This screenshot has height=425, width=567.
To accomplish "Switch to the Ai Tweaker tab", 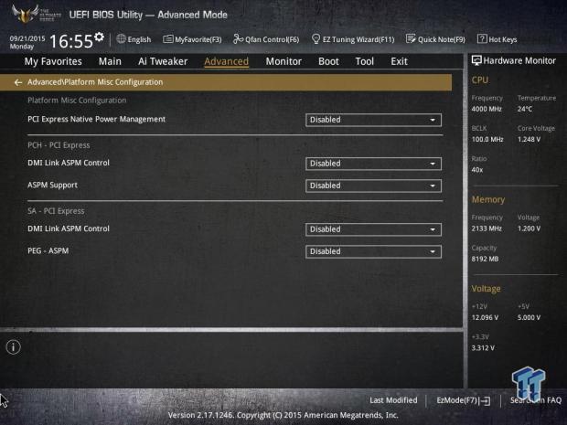I will (162, 61).
